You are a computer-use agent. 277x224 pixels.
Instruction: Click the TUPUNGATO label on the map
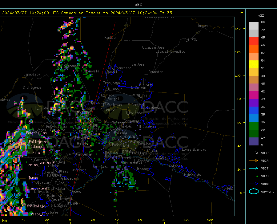point(55,175)
